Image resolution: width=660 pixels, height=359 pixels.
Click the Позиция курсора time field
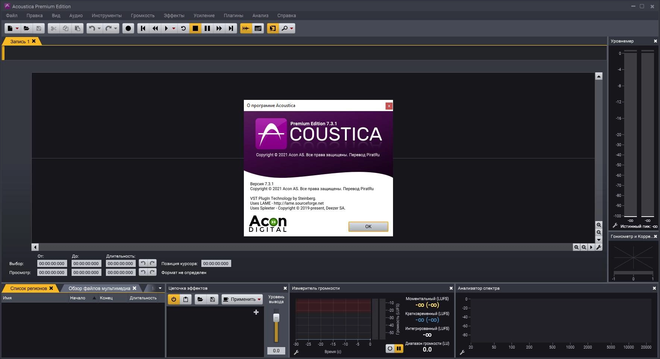coord(216,264)
